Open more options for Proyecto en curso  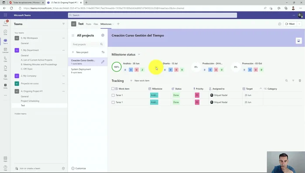point(63,84)
